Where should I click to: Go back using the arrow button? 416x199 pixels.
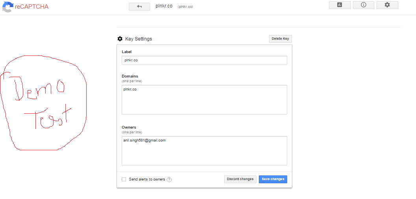[139, 7]
